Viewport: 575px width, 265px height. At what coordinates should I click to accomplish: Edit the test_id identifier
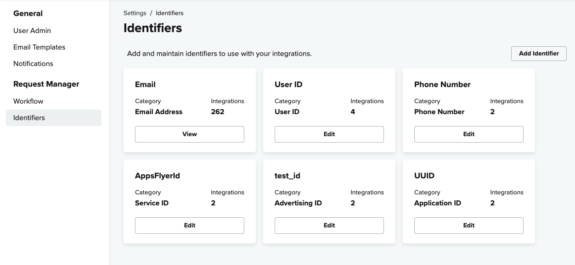click(329, 226)
